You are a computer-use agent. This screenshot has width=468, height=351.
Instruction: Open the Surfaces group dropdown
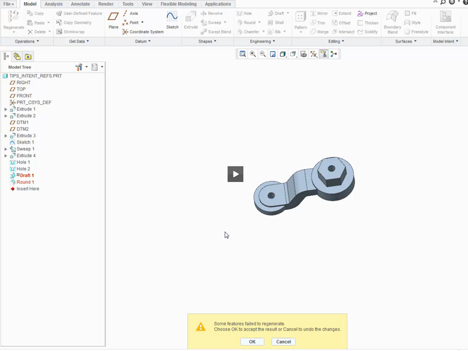pyautogui.click(x=405, y=41)
